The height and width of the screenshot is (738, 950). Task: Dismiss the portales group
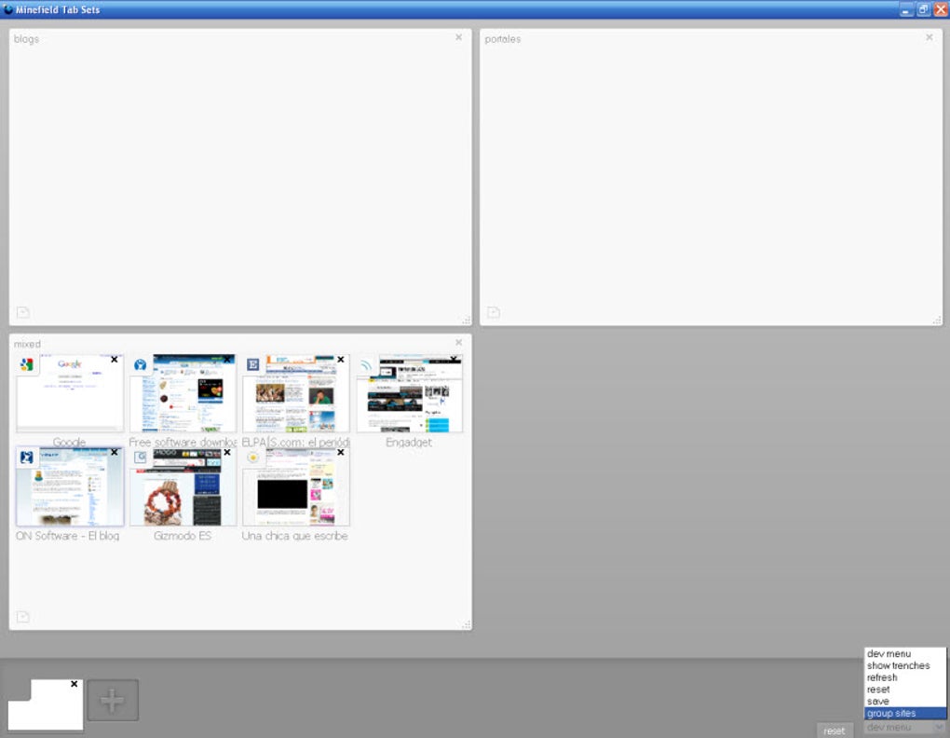(x=929, y=37)
